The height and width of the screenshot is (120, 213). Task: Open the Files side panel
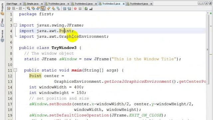pyautogui.click(x=2, y=23)
